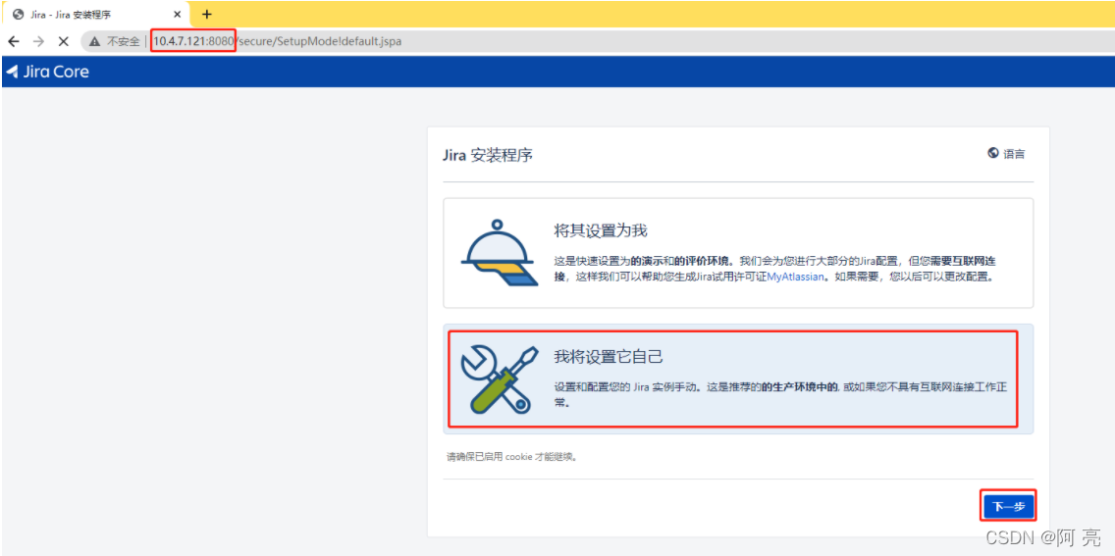Click the Jira Core logo
This screenshot has width=1115, height=556.
click(48, 72)
